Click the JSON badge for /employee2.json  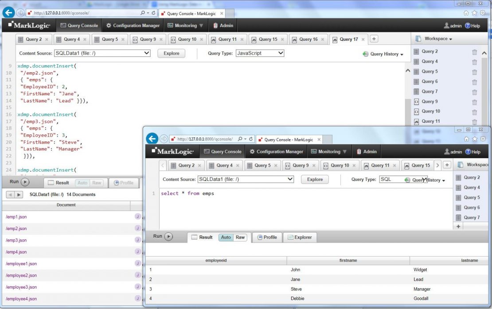(137, 275)
